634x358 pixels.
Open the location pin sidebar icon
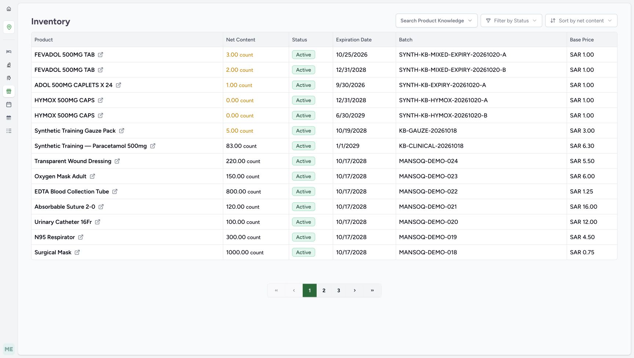[x=9, y=27]
